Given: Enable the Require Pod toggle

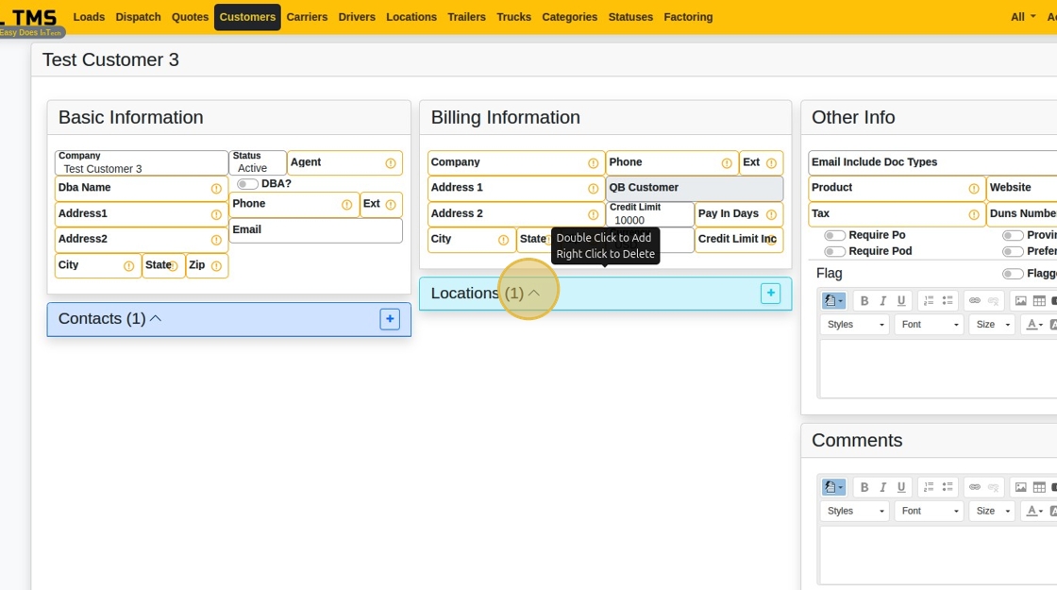Looking at the screenshot, I should 834,251.
